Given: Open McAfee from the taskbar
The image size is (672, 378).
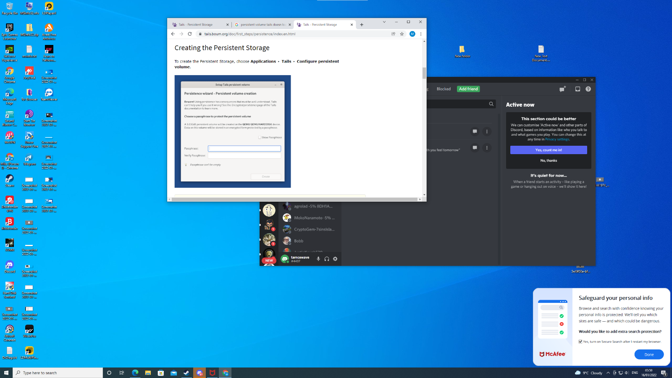Looking at the screenshot, I should click(x=213, y=373).
